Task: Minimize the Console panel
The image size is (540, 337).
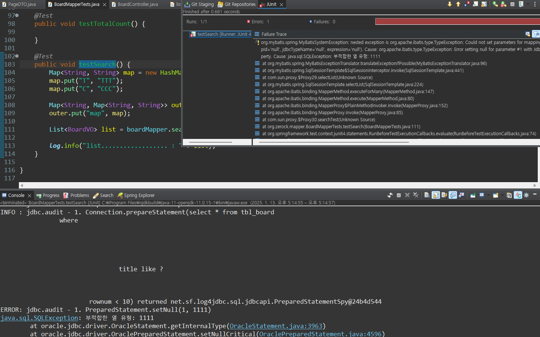Action: 535,194
